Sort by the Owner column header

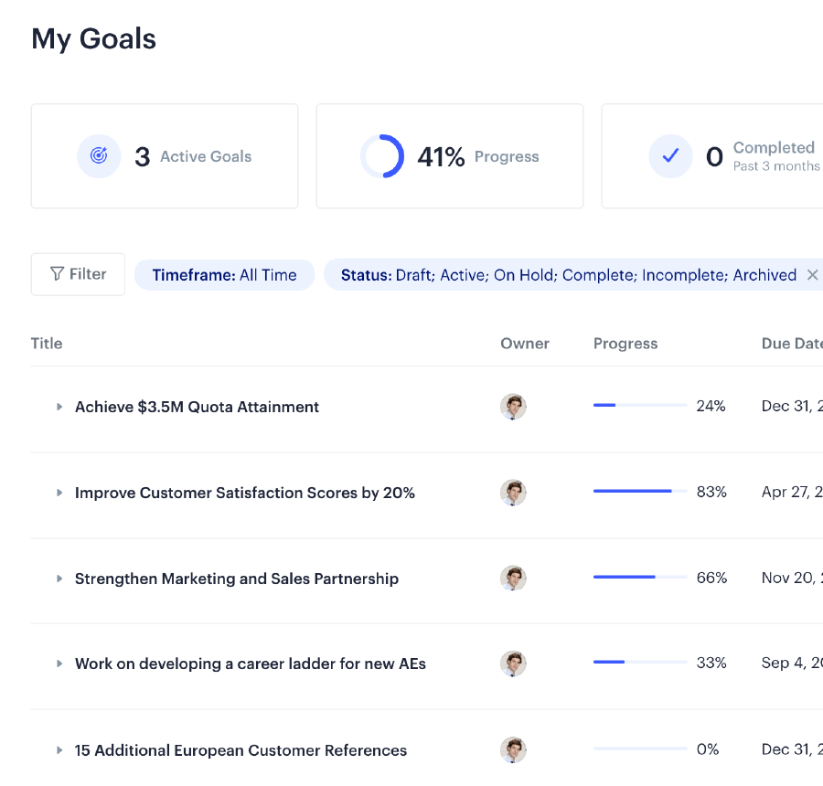point(525,343)
